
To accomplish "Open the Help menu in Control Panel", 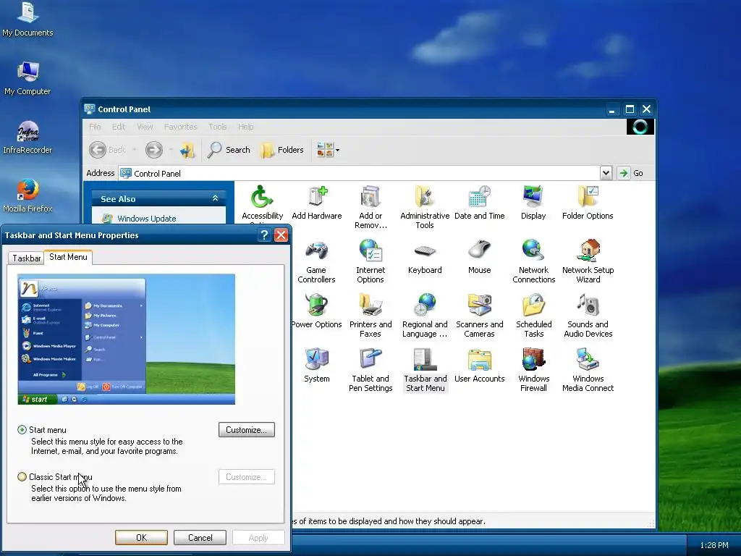I will tap(246, 127).
